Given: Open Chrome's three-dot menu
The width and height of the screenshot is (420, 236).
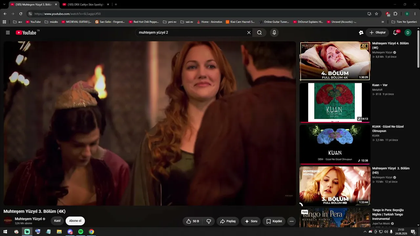Looking at the screenshot, I should click(x=415, y=14).
